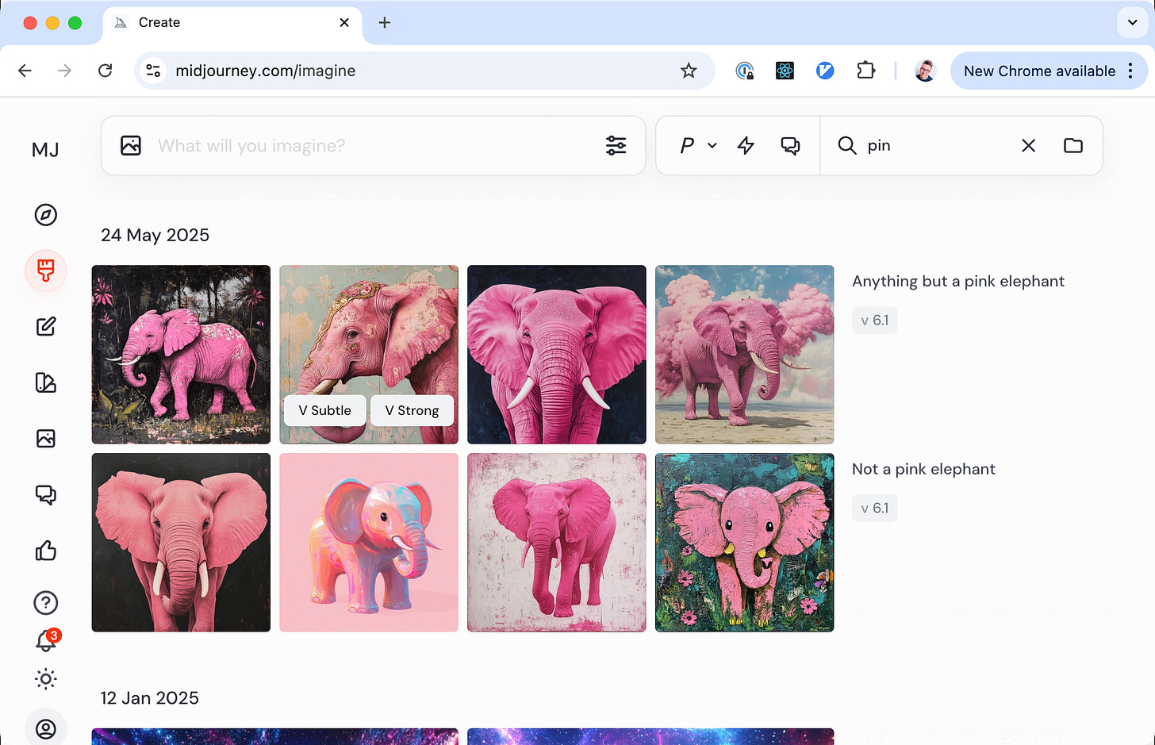Reload the Midjourney page

[105, 71]
